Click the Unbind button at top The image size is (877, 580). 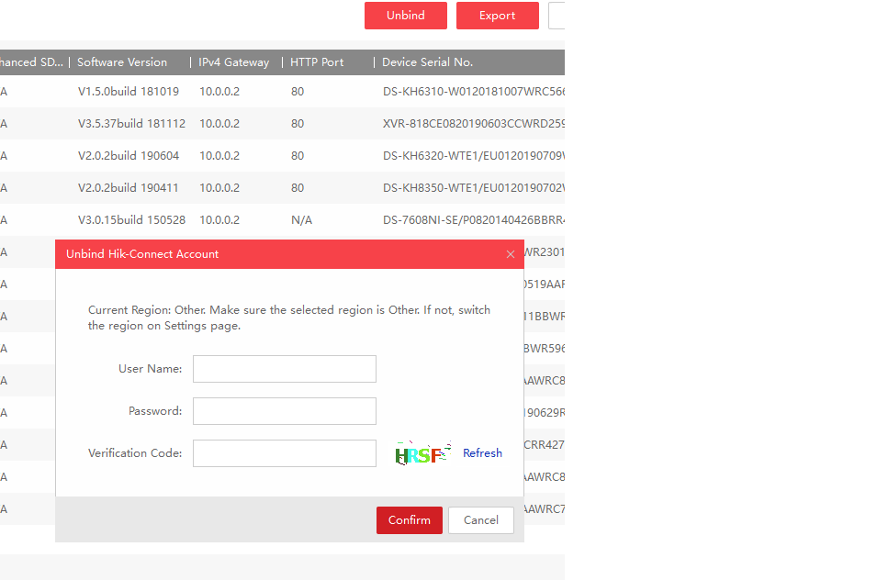(x=406, y=16)
